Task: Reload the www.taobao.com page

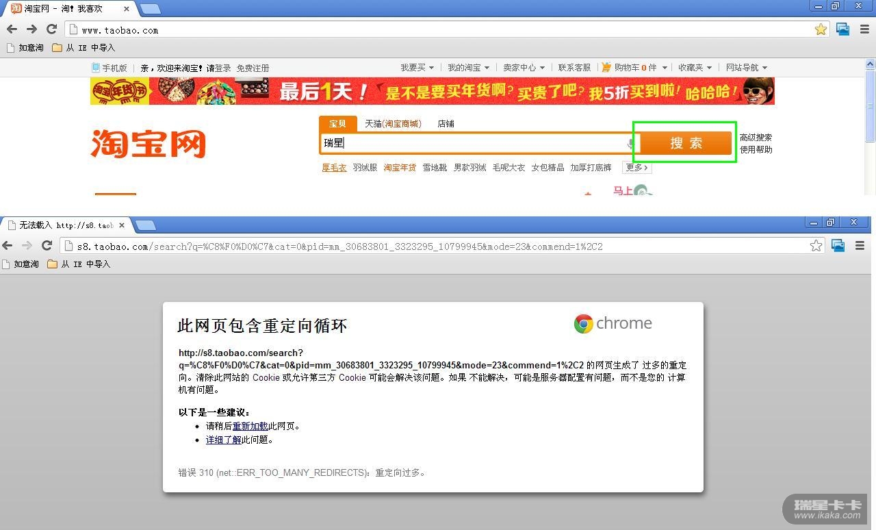Action: [51, 29]
